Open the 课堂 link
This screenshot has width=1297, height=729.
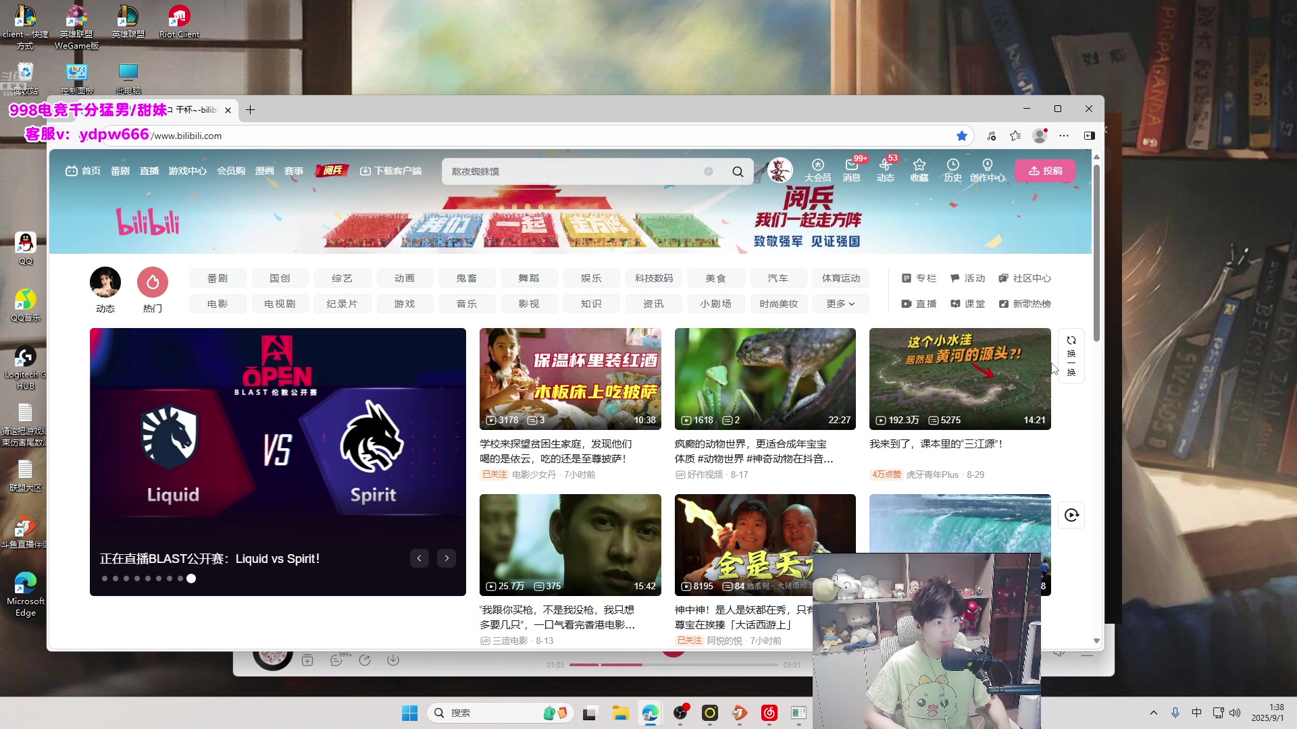tap(967, 304)
